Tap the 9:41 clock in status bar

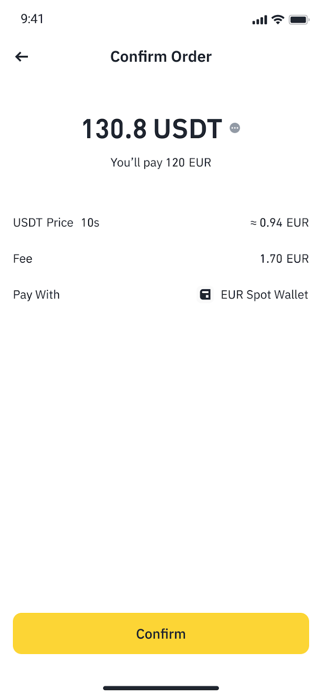(x=32, y=19)
